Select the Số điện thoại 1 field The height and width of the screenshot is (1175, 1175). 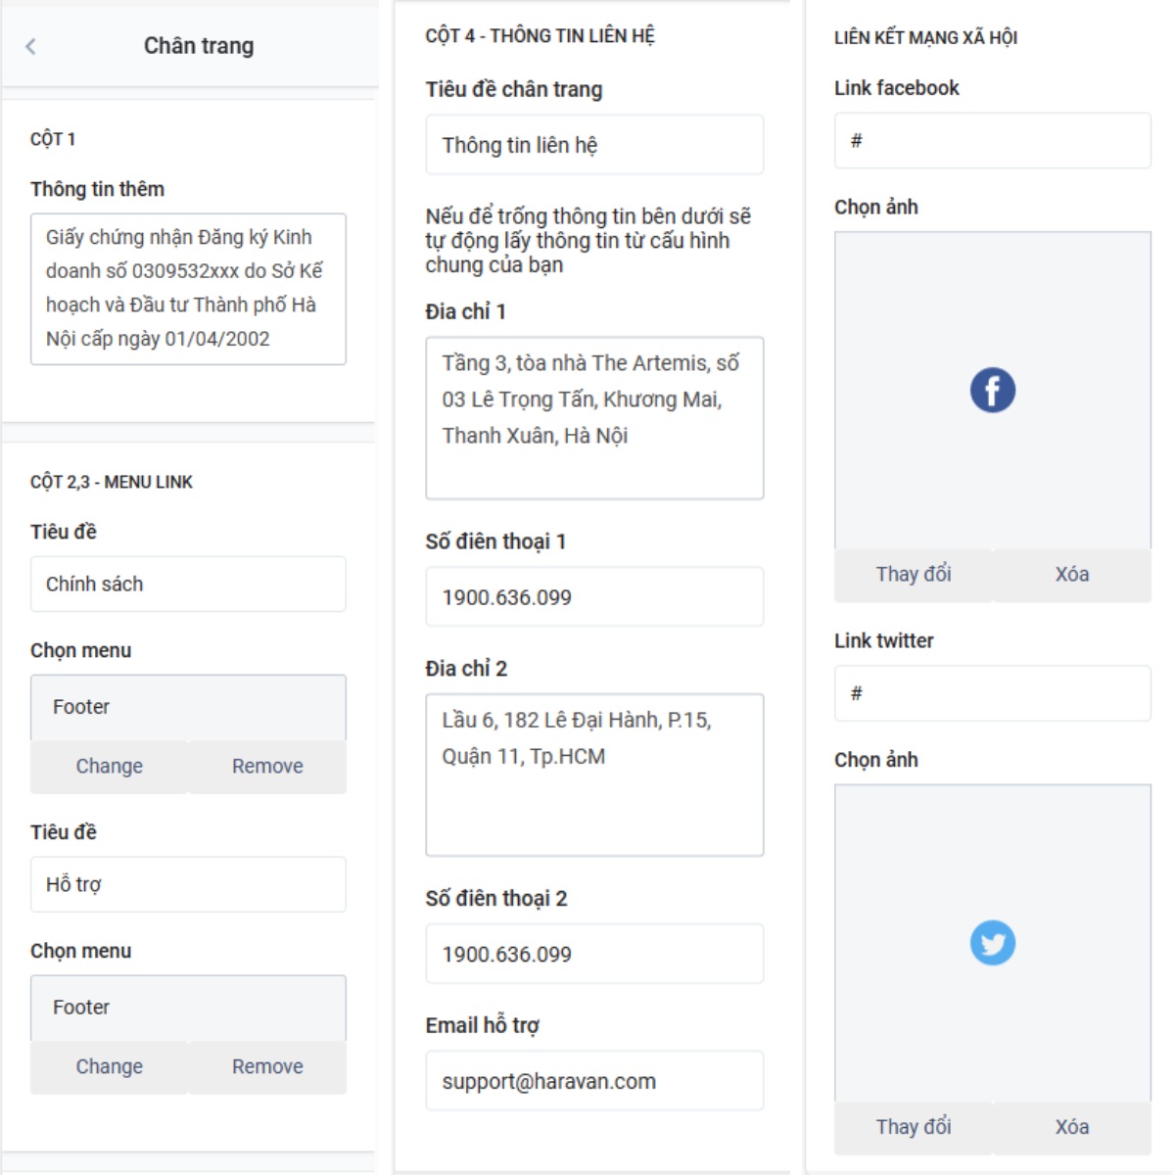pyautogui.click(x=594, y=597)
